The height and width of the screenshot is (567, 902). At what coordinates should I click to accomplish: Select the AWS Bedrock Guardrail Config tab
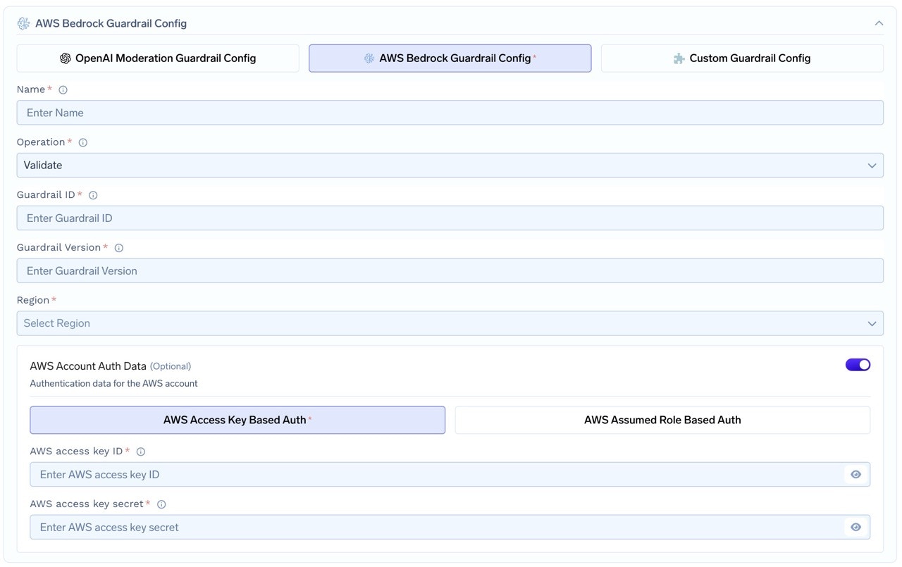450,58
